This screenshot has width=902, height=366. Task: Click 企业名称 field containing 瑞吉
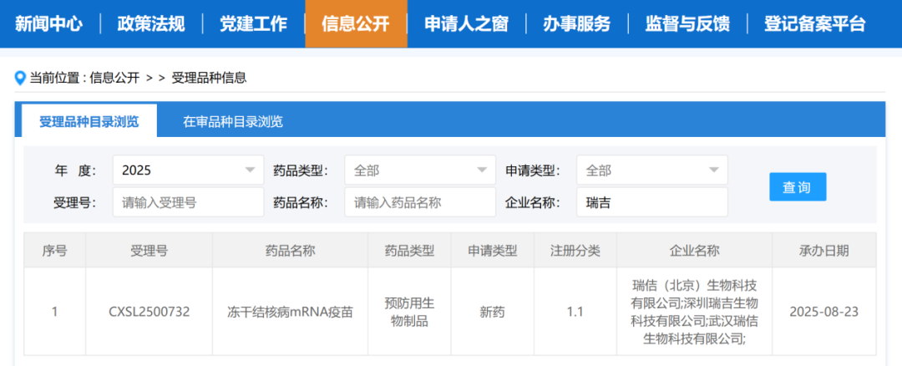651,202
